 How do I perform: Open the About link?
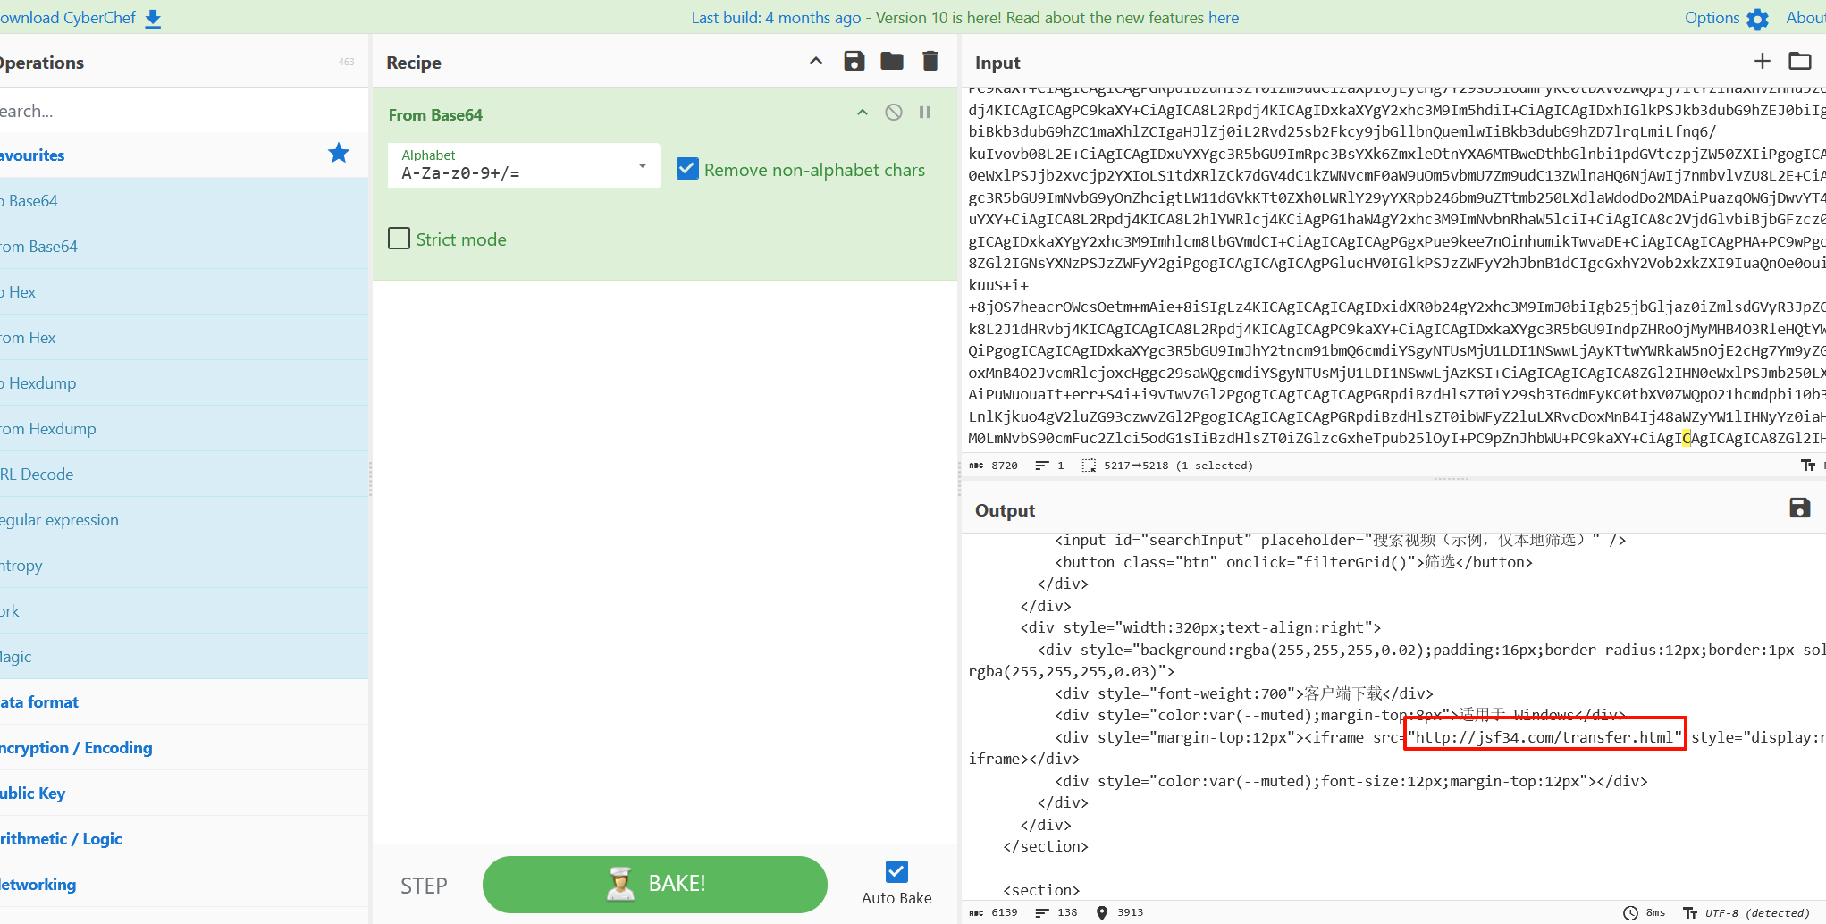(1805, 18)
